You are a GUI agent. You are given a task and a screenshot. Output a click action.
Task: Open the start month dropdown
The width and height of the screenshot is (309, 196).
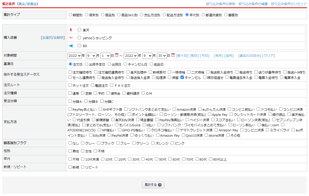click(91, 56)
